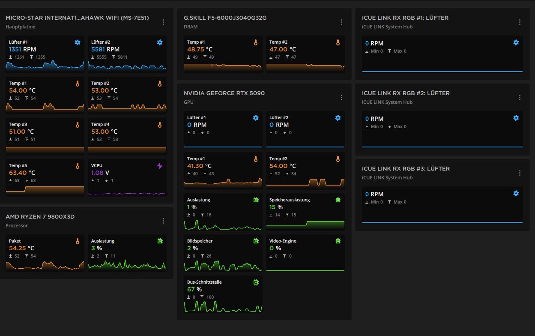Click chip icon on Bus-Schnittstelle tile
The image size is (535, 336).
(256, 282)
